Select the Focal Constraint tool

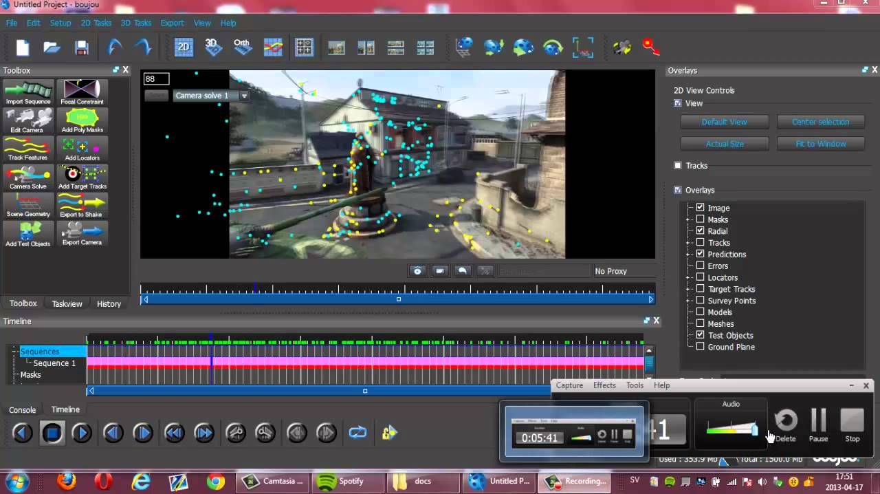82,92
